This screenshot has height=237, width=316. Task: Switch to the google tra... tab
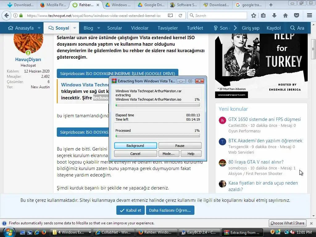(249, 5)
